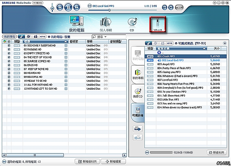Open 我的專輯 side tab in right panel
This screenshot has height=166, width=231.
coord(138,74)
